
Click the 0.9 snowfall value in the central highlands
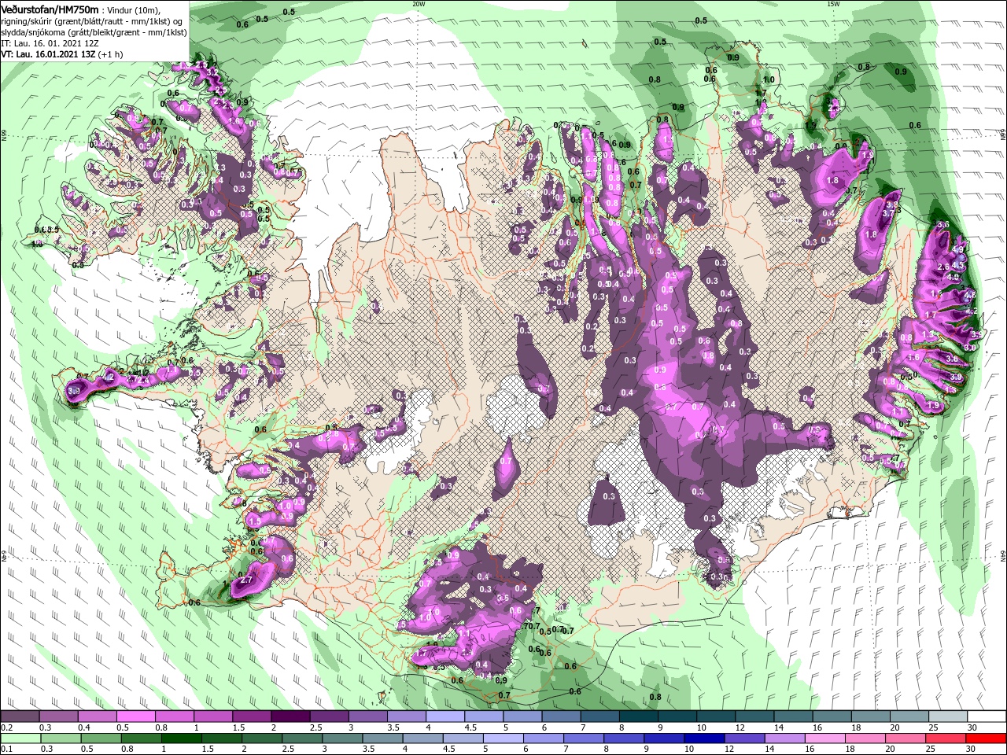click(x=660, y=370)
